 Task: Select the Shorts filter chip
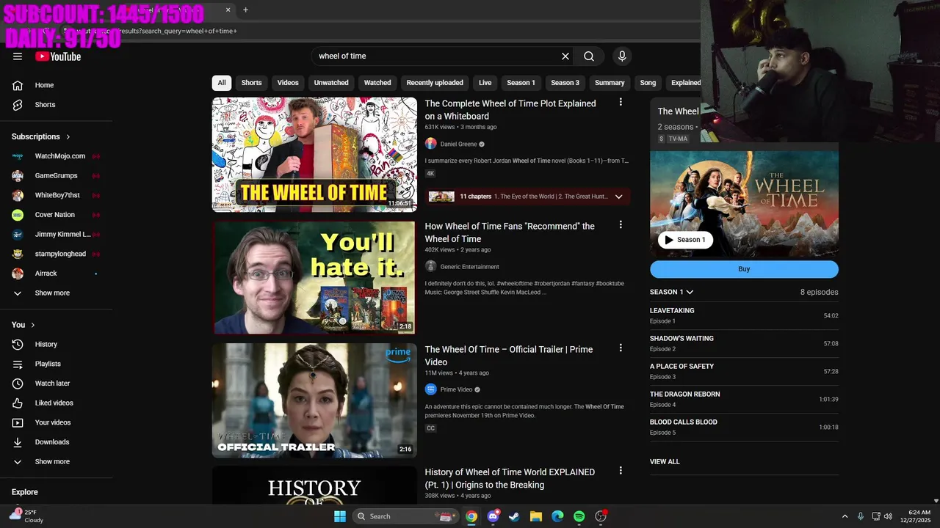coord(252,83)
